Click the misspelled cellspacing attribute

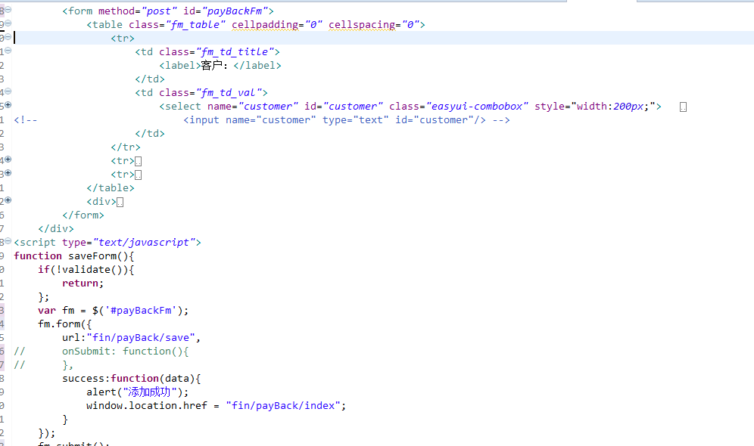click(362, 24)
